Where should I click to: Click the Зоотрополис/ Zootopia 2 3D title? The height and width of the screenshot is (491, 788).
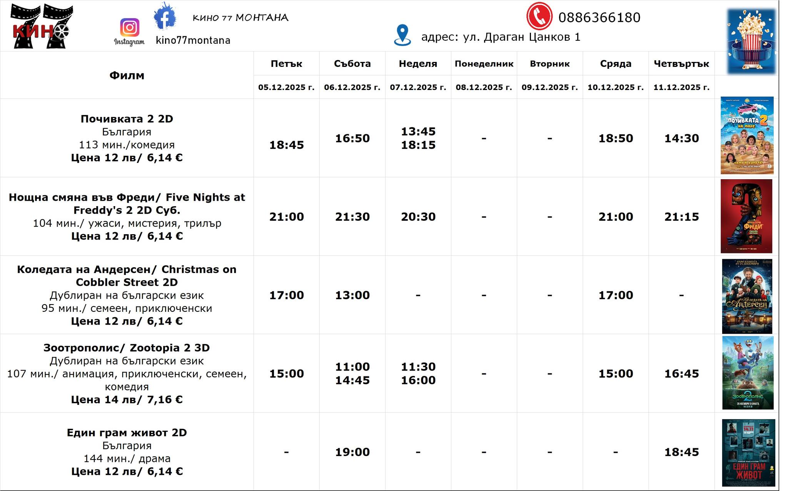[127, 348]
